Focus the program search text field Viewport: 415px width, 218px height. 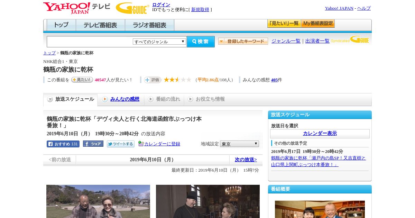pyautogui.click(x=90, y=42)
